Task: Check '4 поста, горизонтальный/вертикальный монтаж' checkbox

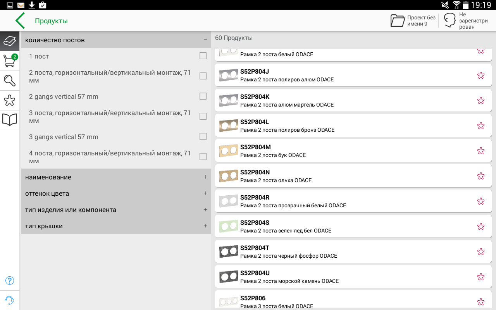Action: coord(203,157)
